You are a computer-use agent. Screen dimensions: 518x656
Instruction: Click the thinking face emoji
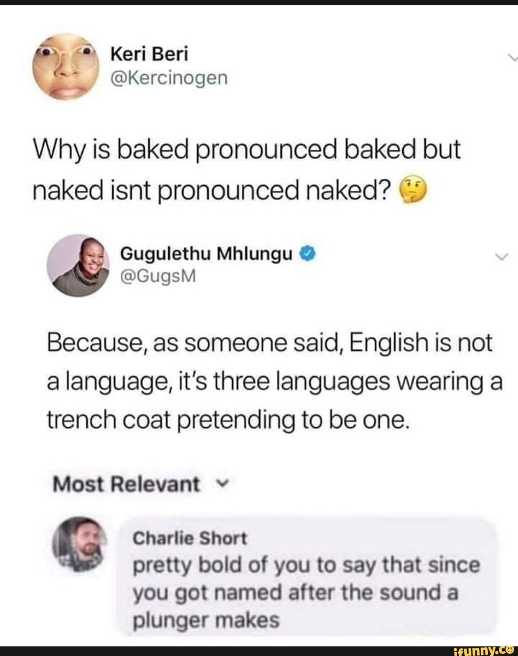(x=412, y=190)
